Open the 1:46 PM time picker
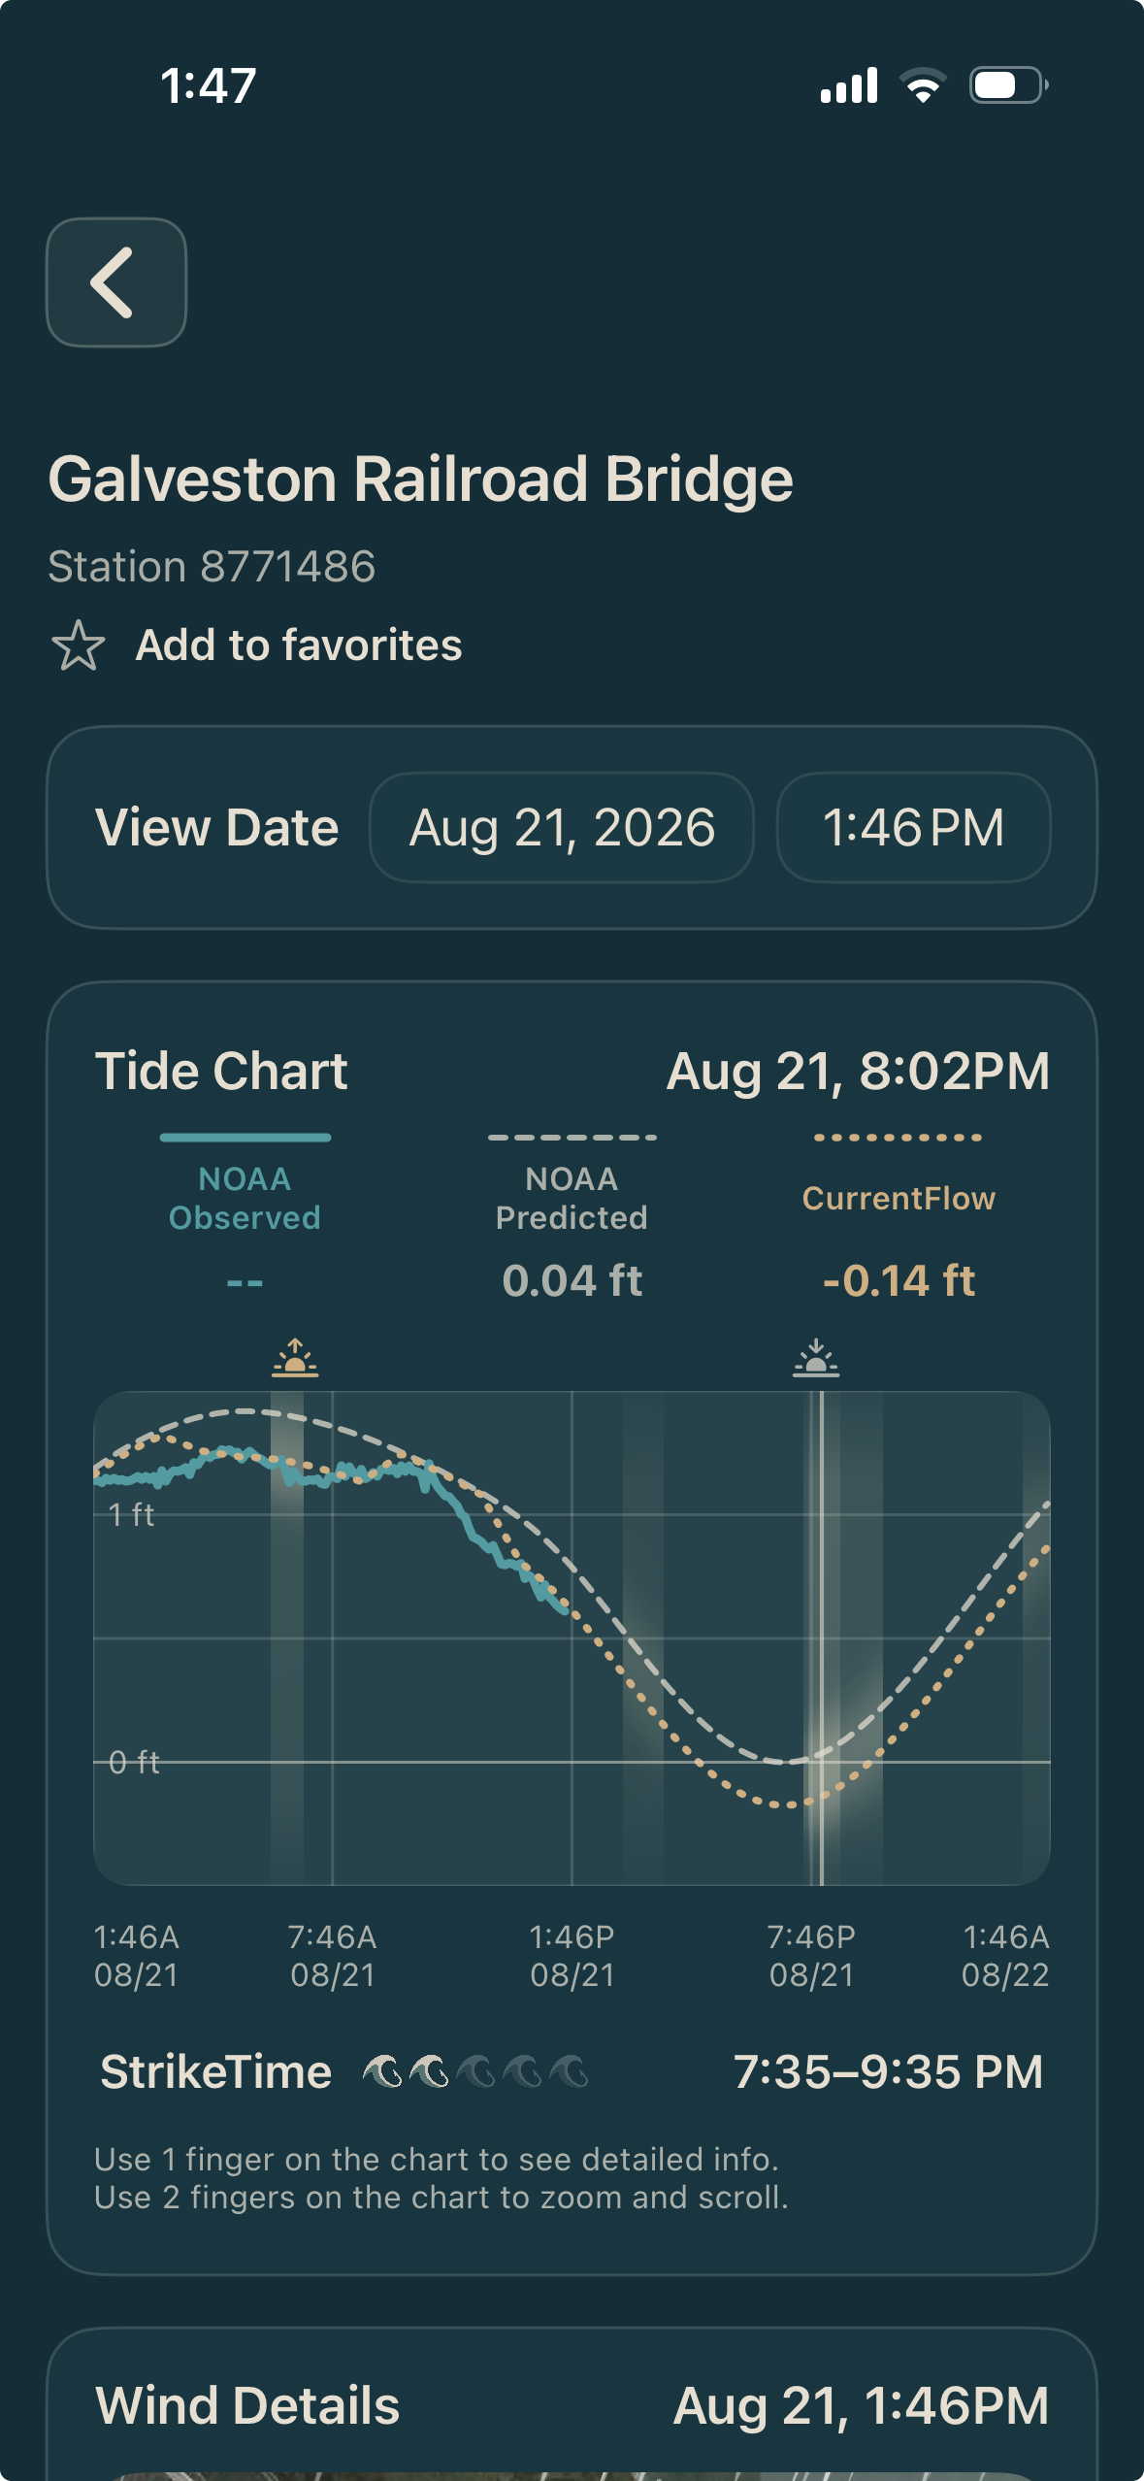Image resolution: width=1144 pixels, height=2481 pixels. (x=913, y=828)
